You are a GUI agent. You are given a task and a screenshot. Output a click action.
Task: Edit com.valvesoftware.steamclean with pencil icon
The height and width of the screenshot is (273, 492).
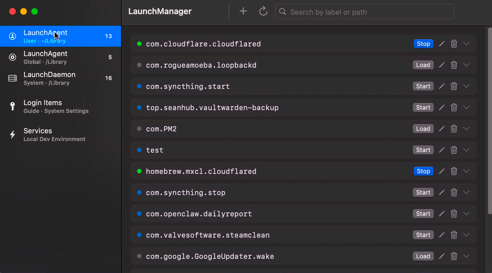442,235
